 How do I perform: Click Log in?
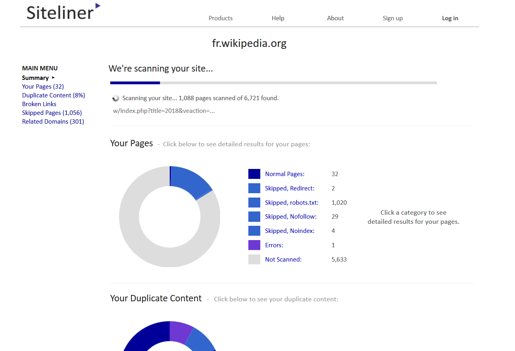[x=450, y=18]
